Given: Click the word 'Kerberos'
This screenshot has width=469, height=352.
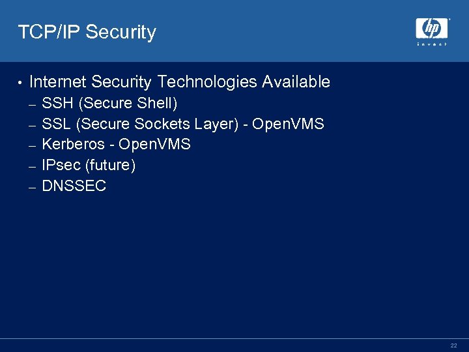Looking at the screenshot, I should 73,144.
